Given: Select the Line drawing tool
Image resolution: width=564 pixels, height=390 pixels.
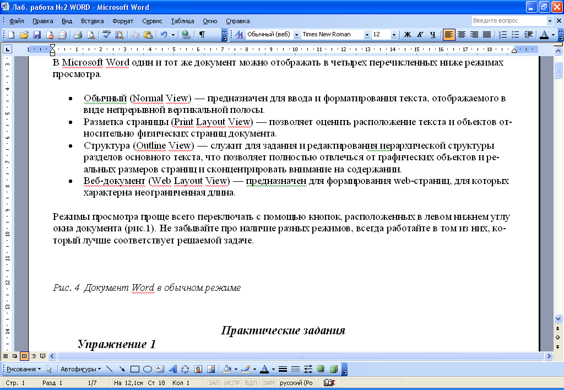Looking at the screenshot, I should coord(110,369).
